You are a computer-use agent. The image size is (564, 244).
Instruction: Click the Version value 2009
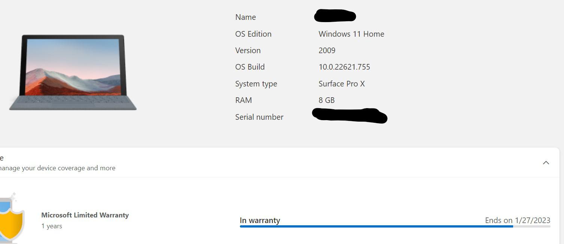327,51
